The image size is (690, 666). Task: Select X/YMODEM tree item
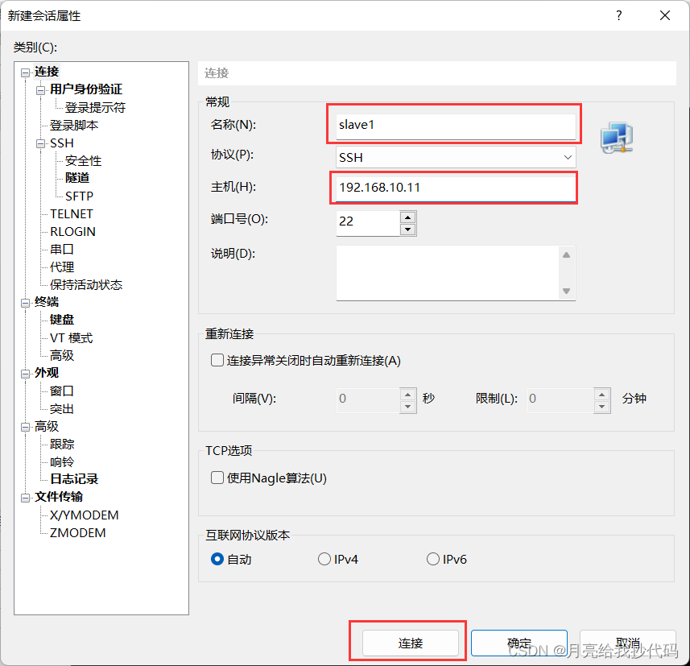84,515
